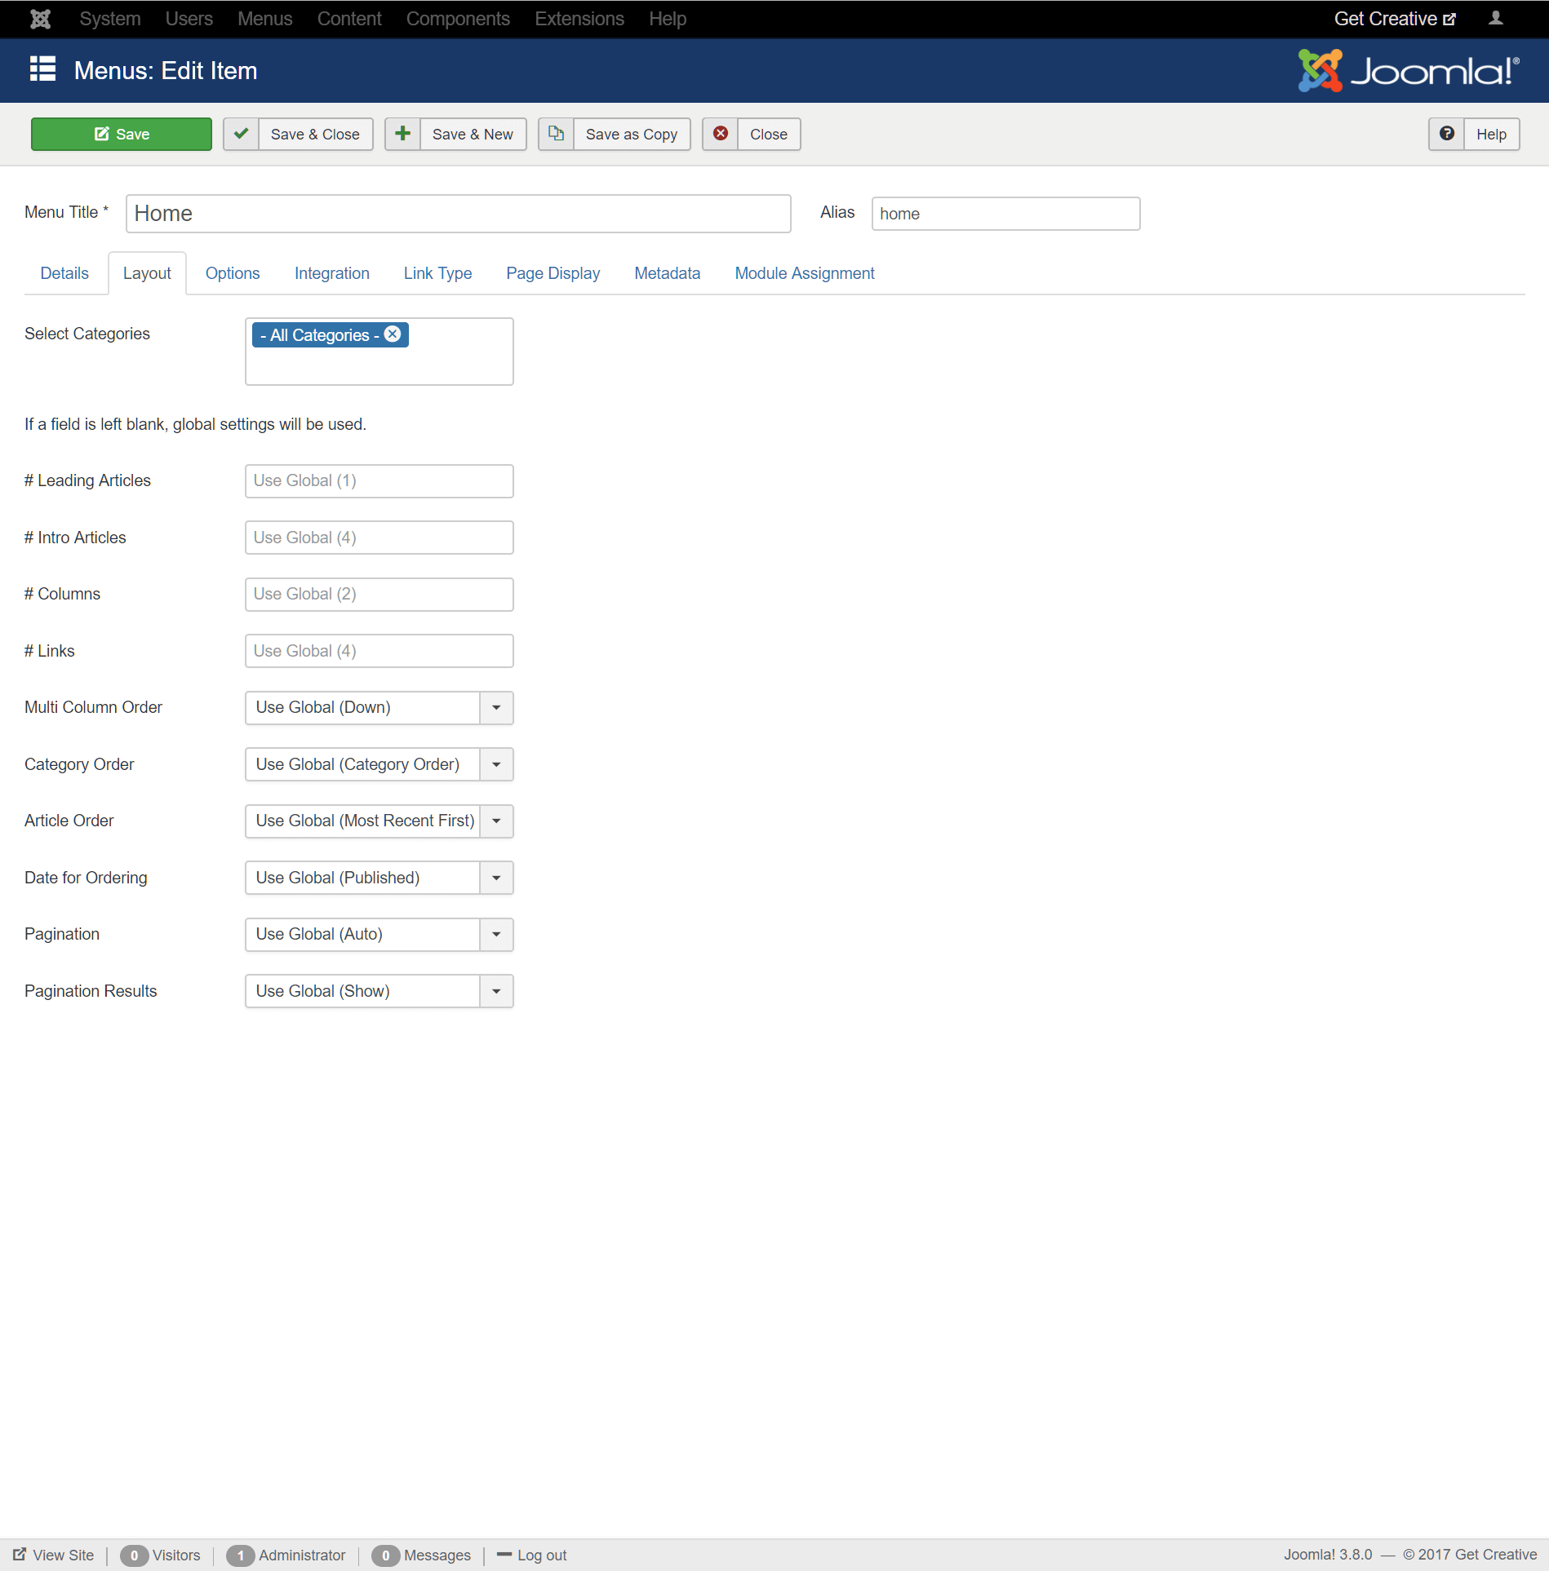This screenshot has width=1549, height=1571.
Task: Open the Page Display tab
Action: pos(553,273)
